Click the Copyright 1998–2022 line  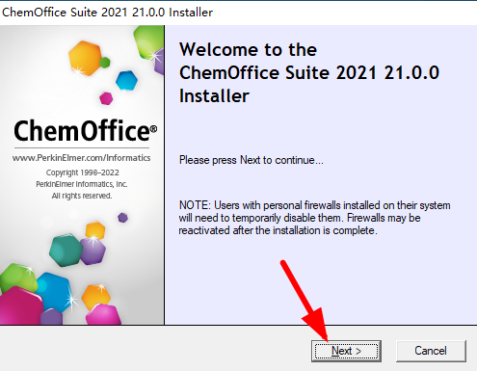point(83,172)
